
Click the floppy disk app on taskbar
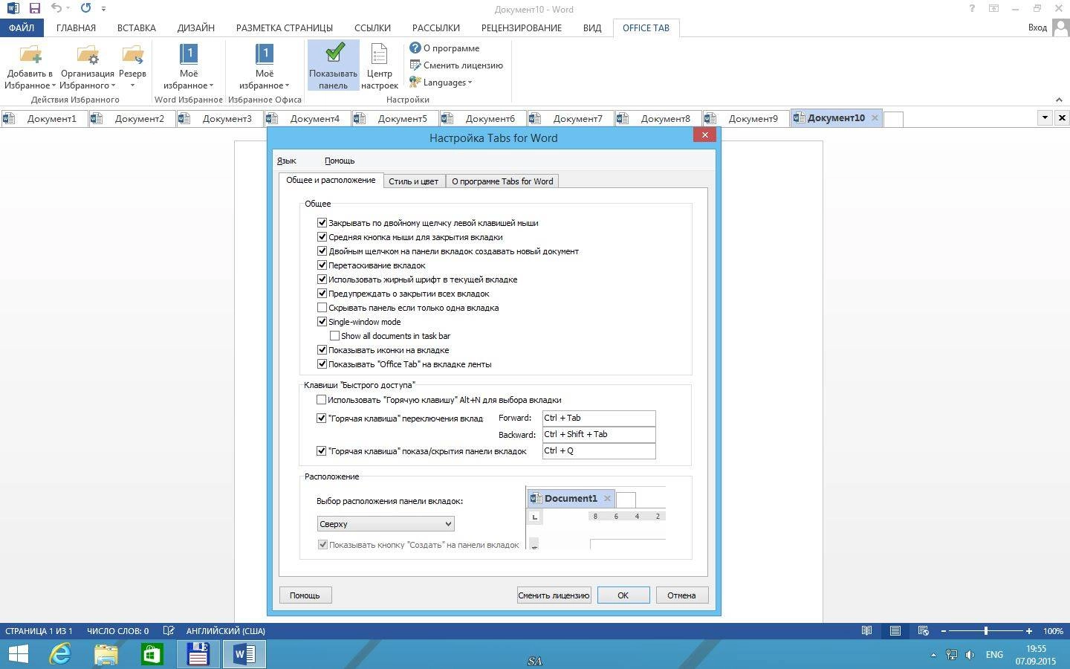tap(198, 654)
